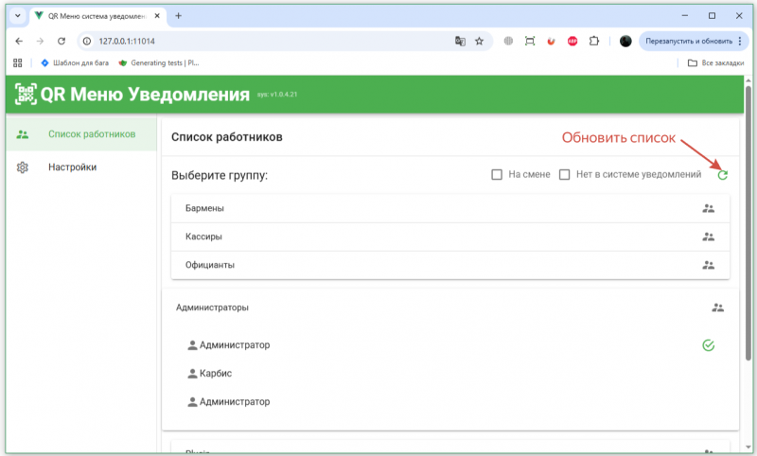Click the browser translate page icon
Image resolution: width=757 pixels, height=456 pixels.
(460, 42)
